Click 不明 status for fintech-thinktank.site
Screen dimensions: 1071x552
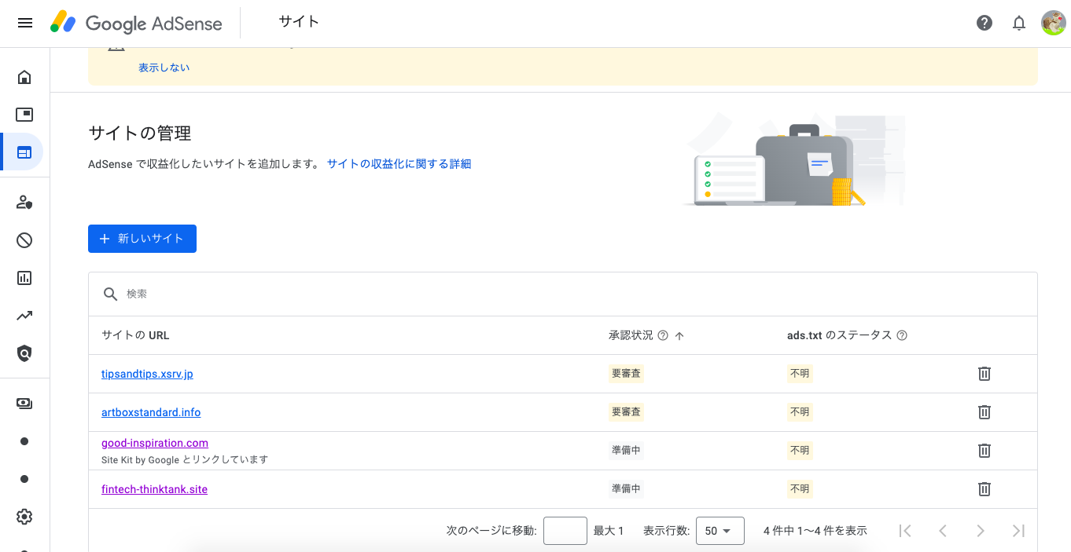pos(800,489)
